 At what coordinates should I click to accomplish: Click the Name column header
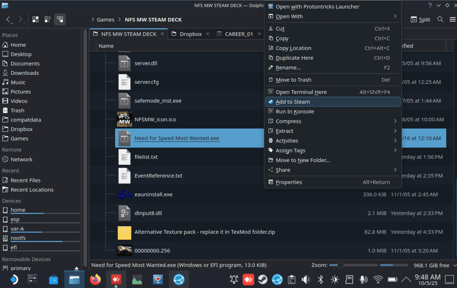tap(106, 46)
